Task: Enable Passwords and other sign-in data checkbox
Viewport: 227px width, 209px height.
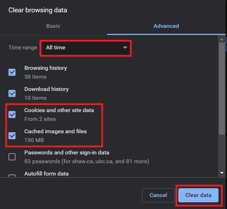Action: pos(12,157)
